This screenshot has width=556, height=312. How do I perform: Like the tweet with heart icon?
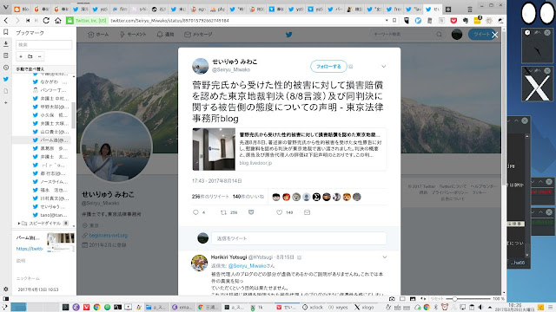[279, 212]
